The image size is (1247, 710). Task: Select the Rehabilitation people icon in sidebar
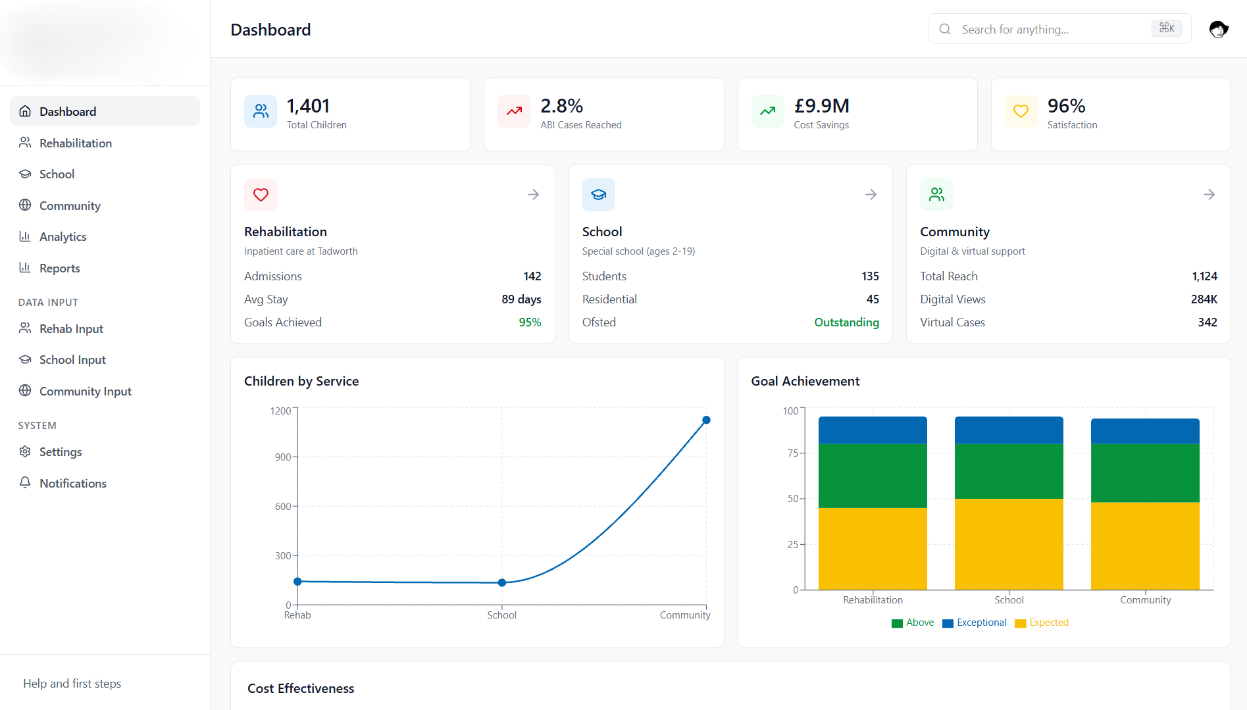pyautogui.click(x=25, y=143)
